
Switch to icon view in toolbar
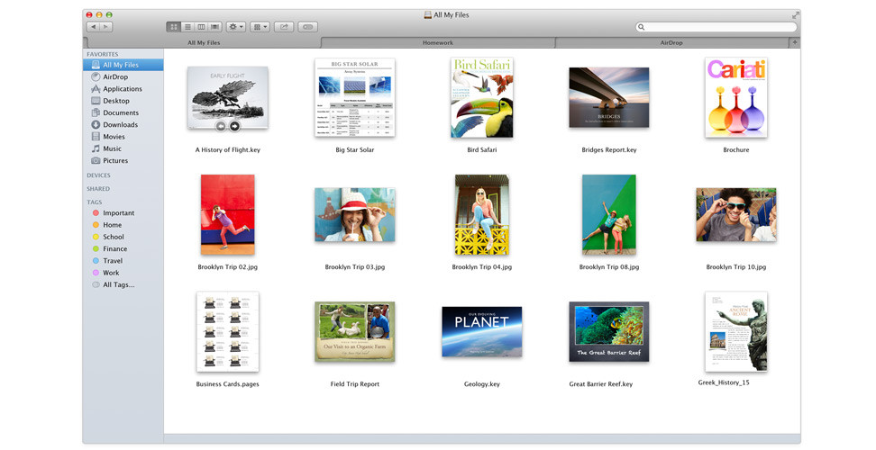tap(173, 27)
